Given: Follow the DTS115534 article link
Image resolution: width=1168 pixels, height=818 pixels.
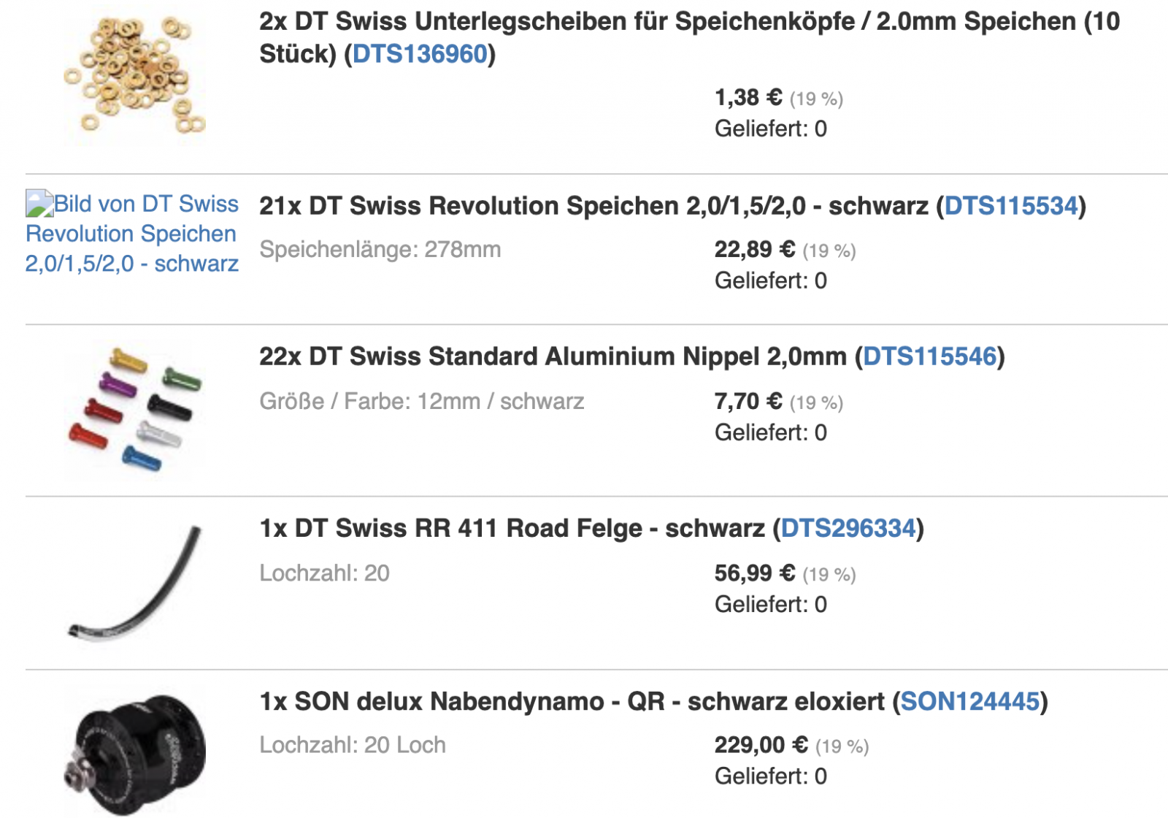Looking at the screenshot, I should (1011, 206).
